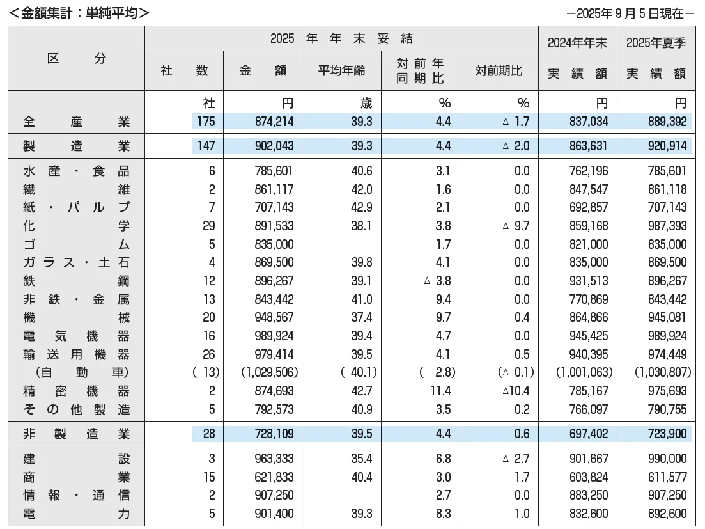Select the 2025年年末妥結 header cell
Viewport: 705px width, 529px height.
[341, 38]
